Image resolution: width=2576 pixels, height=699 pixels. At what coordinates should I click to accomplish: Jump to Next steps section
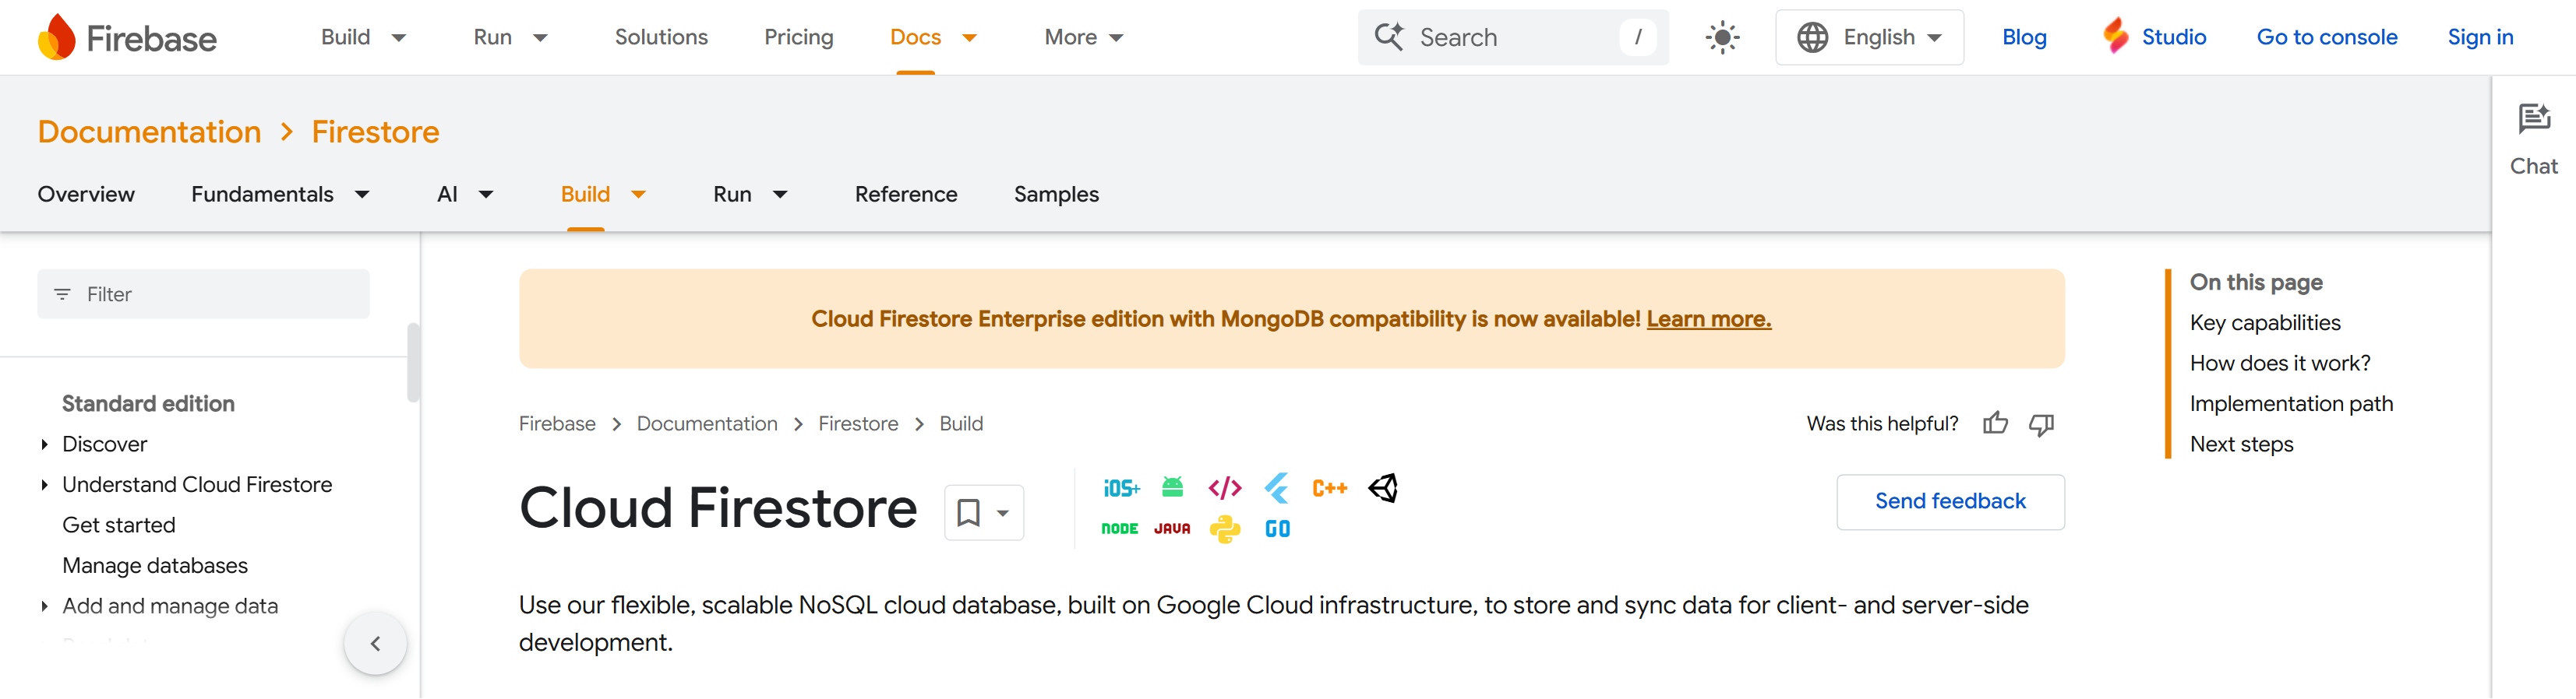click(x=2241, y=444)
